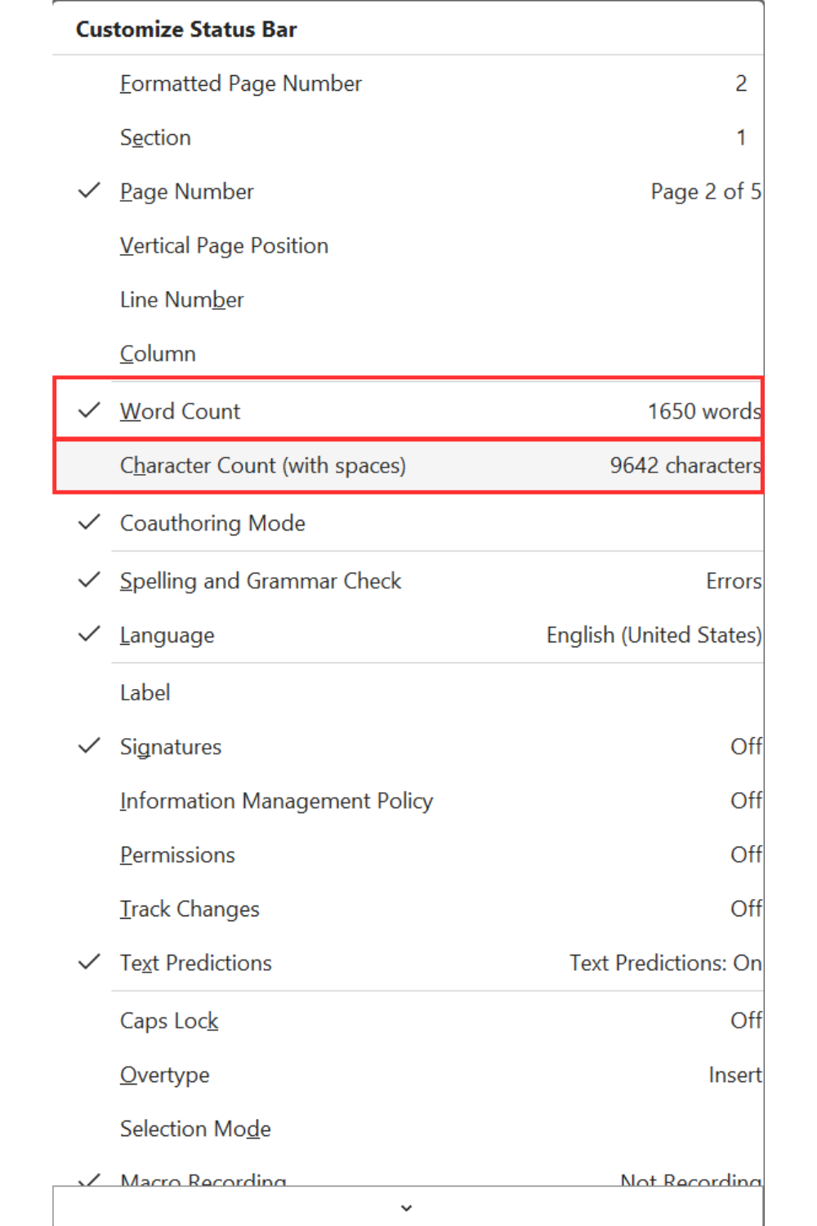Viewport: 817px width, 1226px height.
Task: Choose the Label menu entry
Action: pyautogui.click(x=408, y=692)
